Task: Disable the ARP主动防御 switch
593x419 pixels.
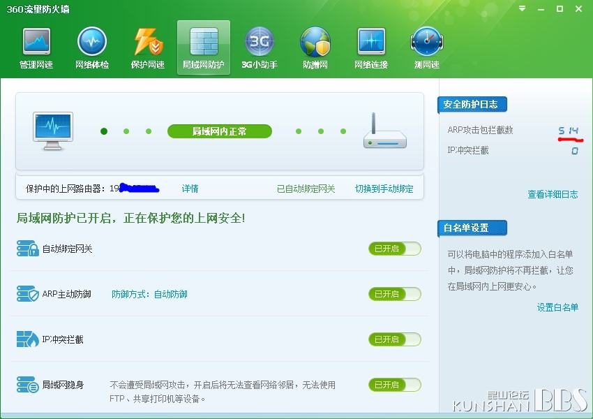Action: click(394, 294)
